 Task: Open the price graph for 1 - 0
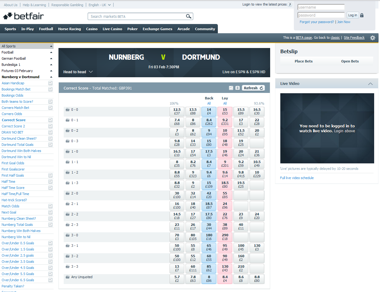pyautogui.click(x=67, y=151)
